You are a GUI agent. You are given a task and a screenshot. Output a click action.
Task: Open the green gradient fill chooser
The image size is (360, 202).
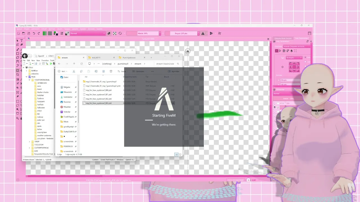pos(45,33)
